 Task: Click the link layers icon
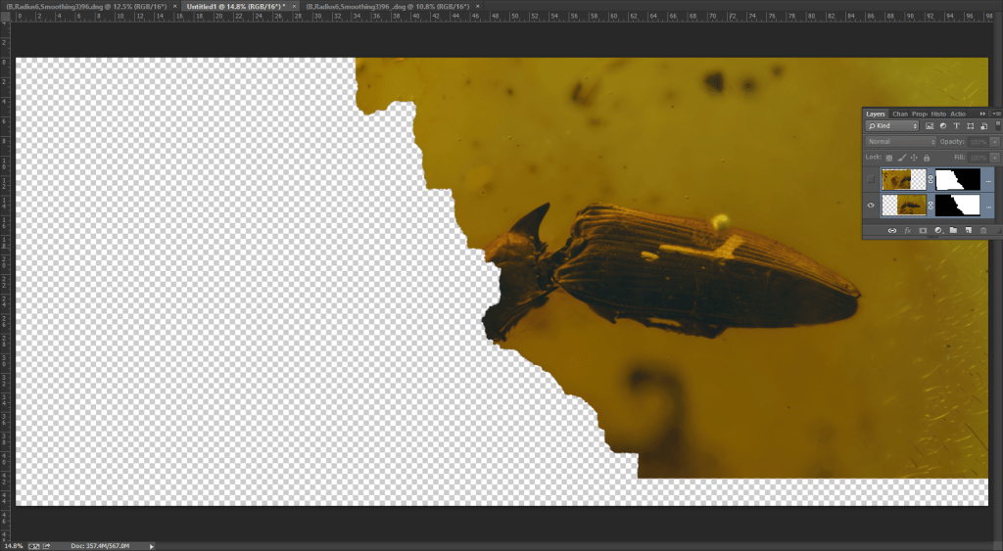coord(891,231)
